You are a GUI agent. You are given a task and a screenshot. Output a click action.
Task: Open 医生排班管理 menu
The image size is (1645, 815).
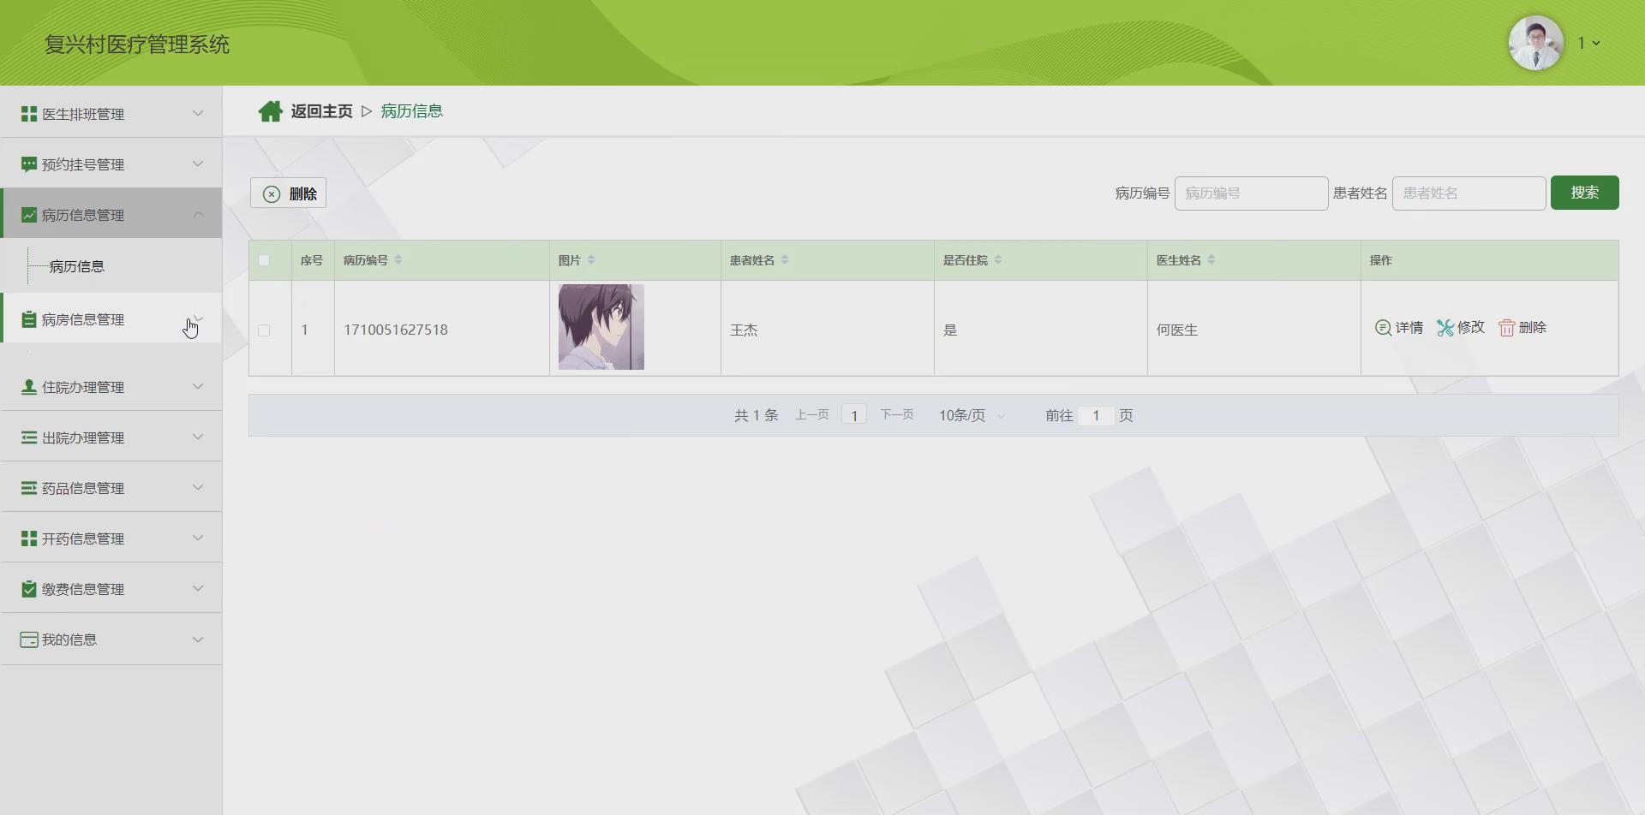point(111,114)
